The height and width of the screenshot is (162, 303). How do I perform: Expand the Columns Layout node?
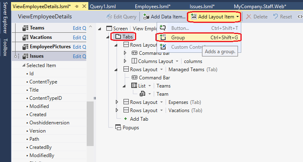point(125,61)
